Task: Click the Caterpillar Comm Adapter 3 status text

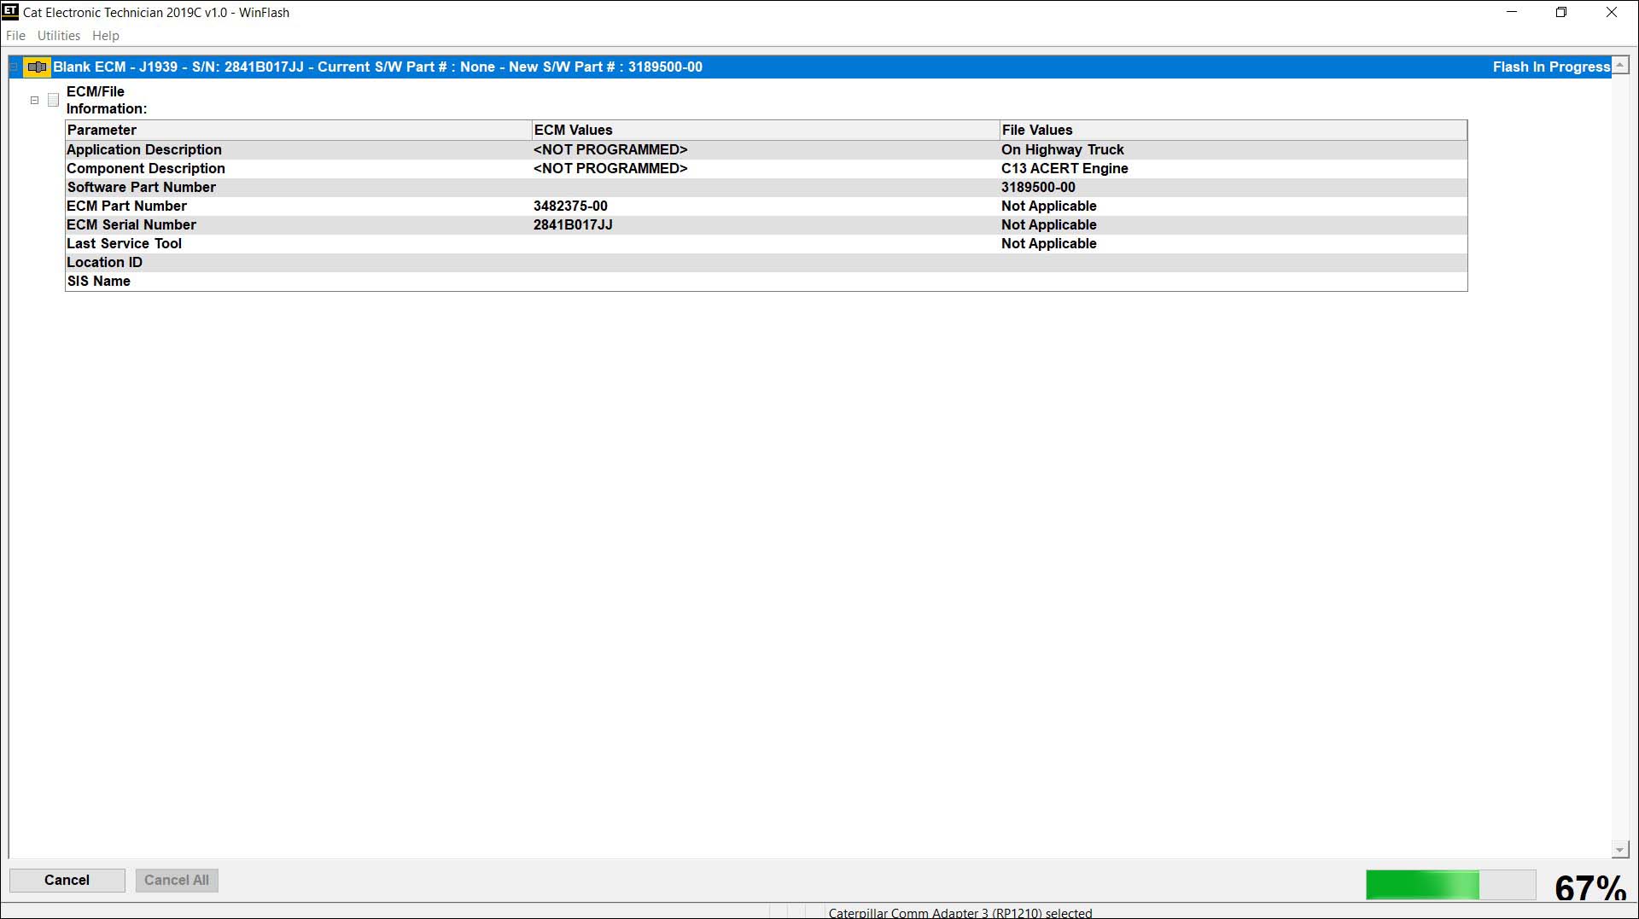Action: click(x=959, y=912)
